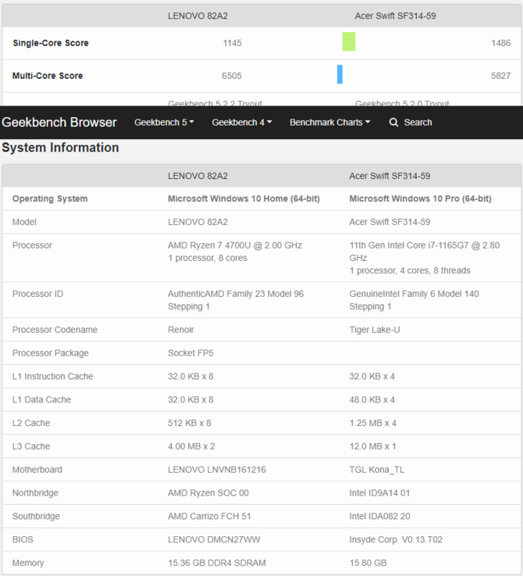Click the Tiger Lake-U codename value

tap(375, 330)
